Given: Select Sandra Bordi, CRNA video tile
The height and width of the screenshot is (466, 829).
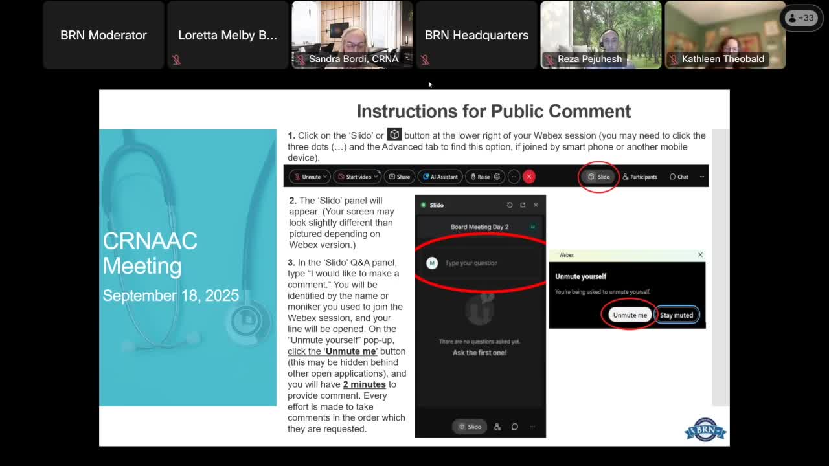Looking at the screenshot, I should (x=352, y=35).
